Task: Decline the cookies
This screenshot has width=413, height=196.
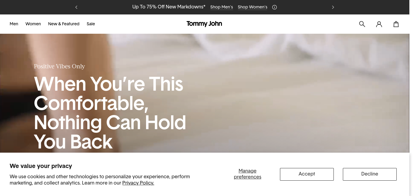Action: pos(370,174)
